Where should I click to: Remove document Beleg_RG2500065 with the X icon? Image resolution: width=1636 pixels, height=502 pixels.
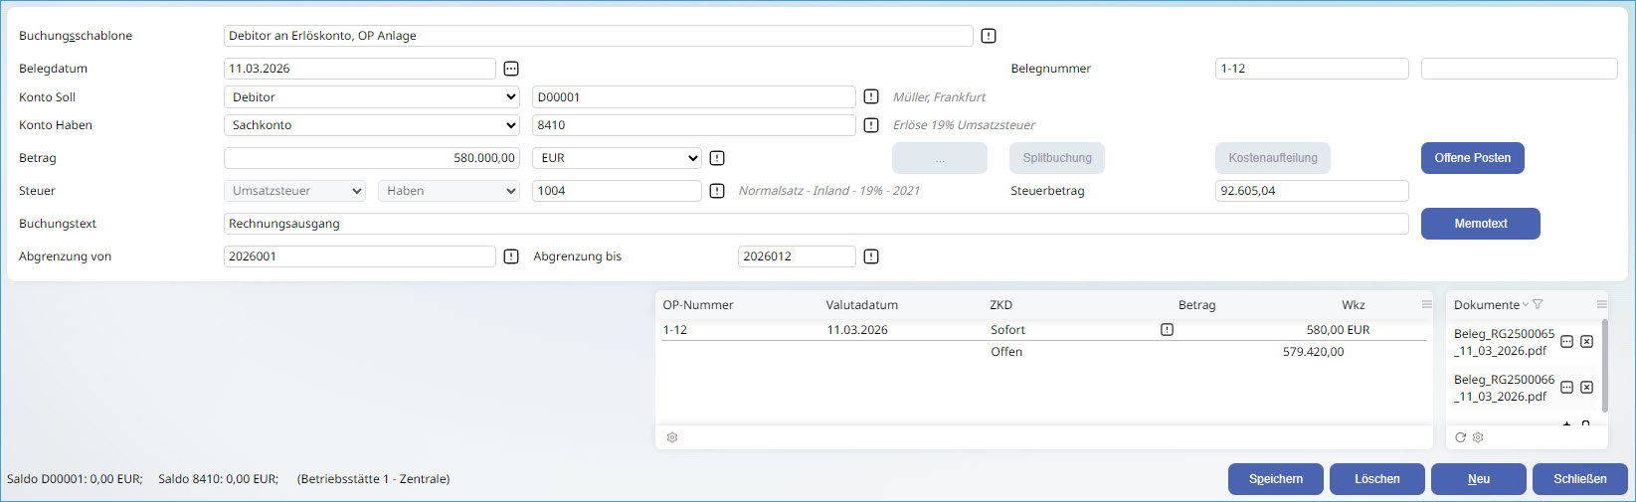[x=1586, y=342]
